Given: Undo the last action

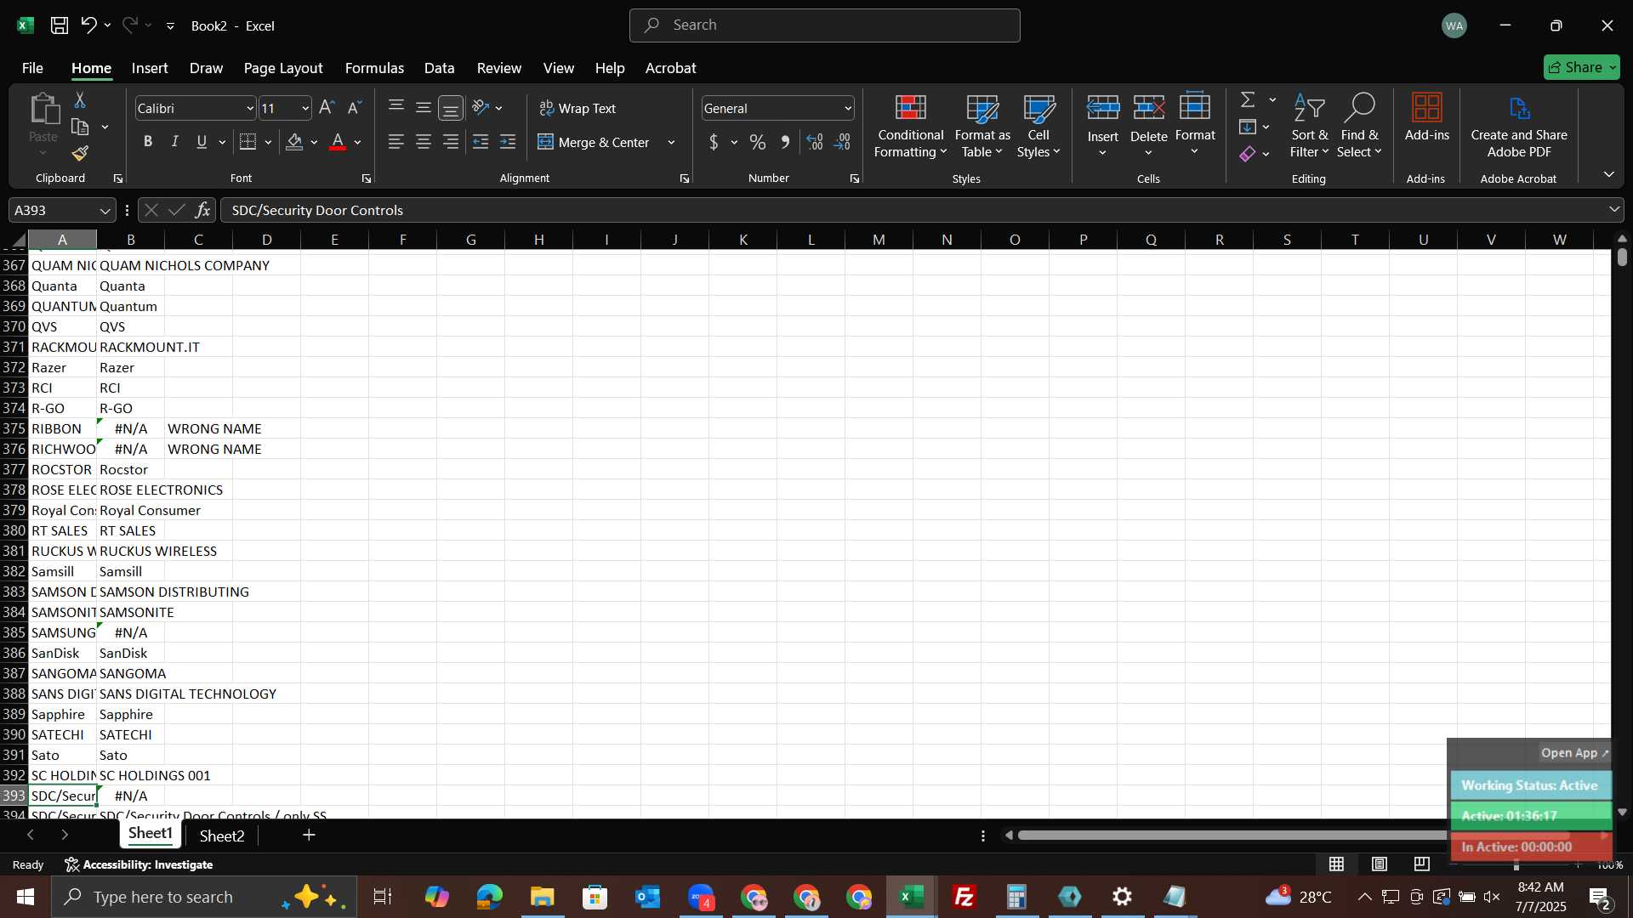Looking at the screenshot, I should 88,25.
